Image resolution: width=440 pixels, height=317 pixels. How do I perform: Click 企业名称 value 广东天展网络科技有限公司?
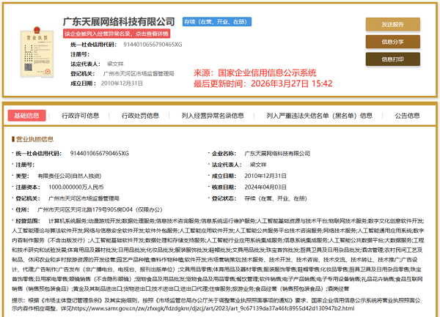[277, 154]
